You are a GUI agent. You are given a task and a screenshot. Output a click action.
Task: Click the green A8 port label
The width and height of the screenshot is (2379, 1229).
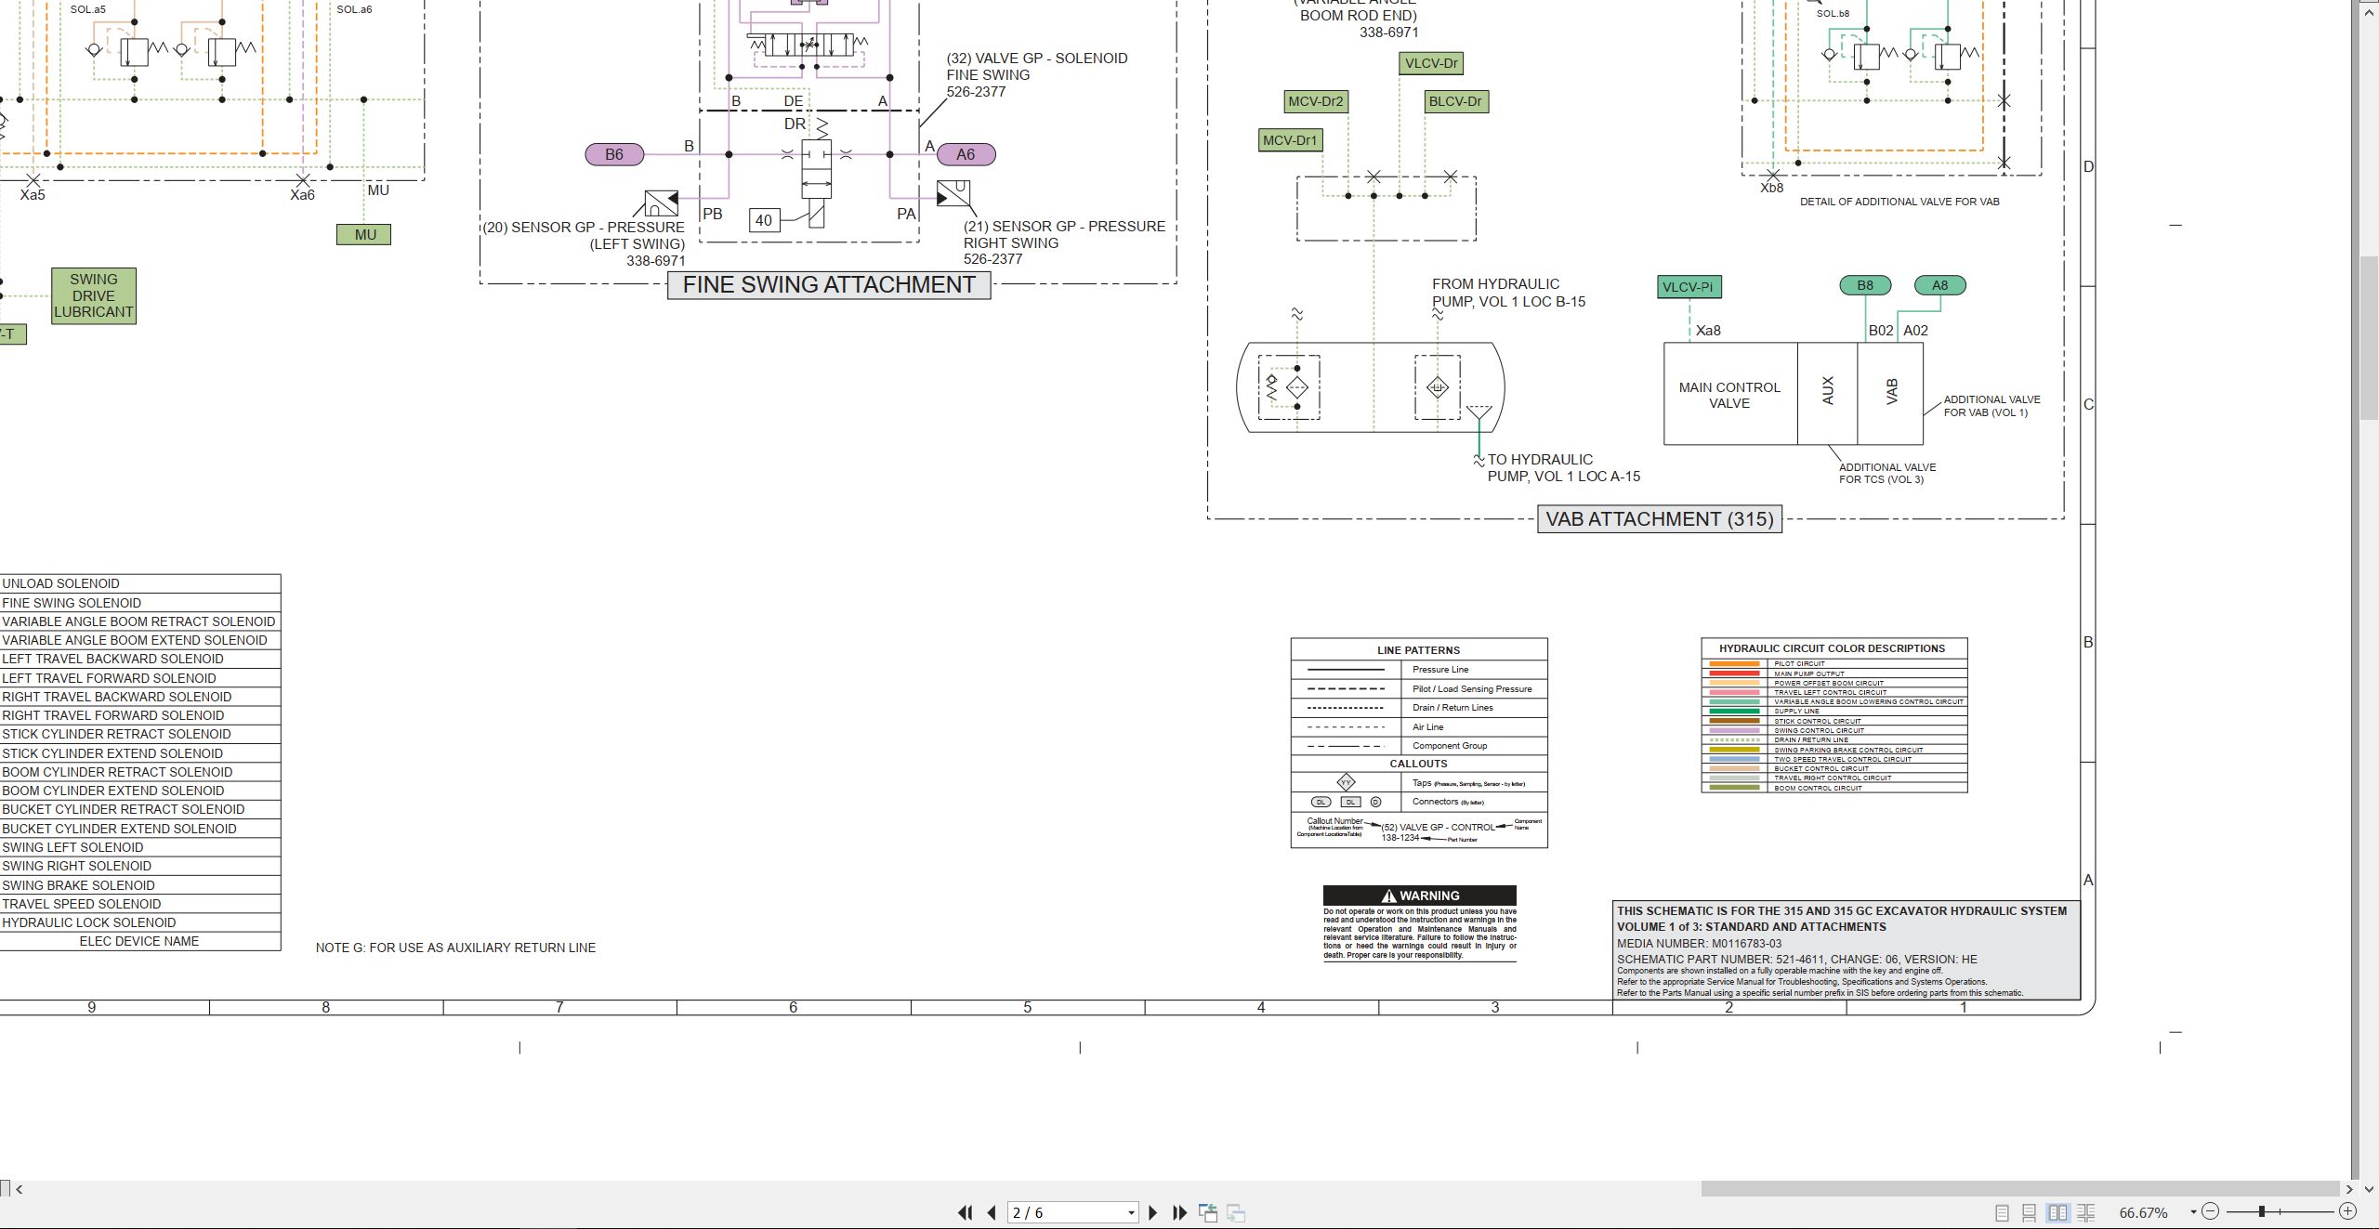coord(1940,285)
